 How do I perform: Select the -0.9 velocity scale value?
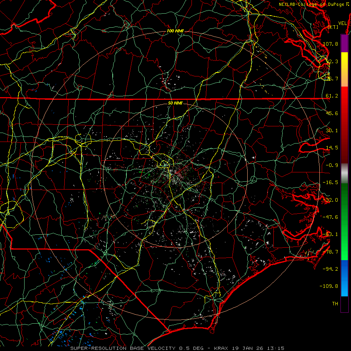(x=332, y=165)
